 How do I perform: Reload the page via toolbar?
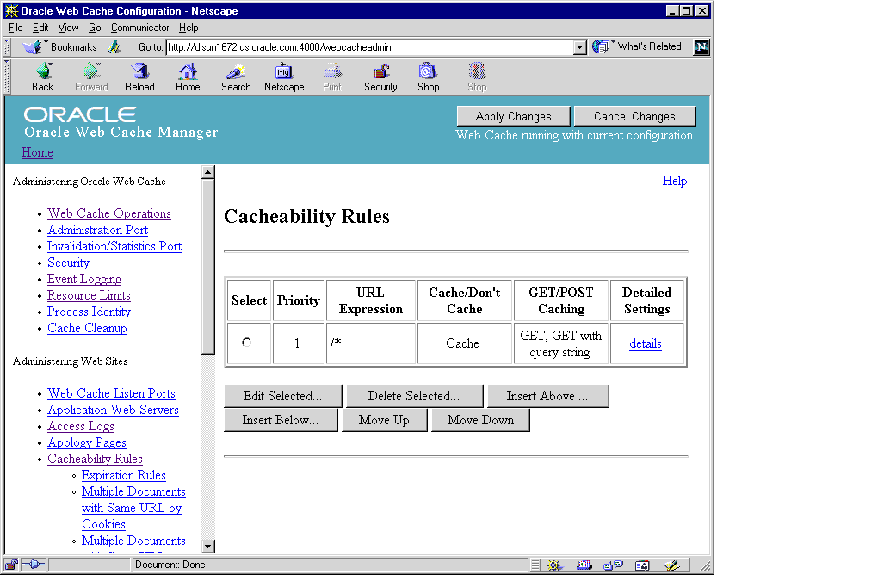[139, 77]
